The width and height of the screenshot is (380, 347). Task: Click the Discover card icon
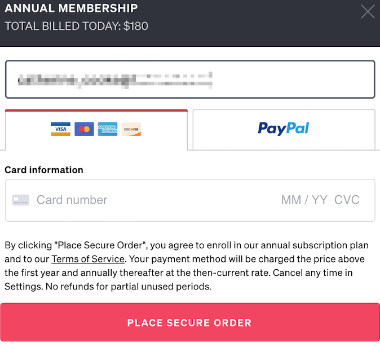pyautogui.click(x=131, y=129)
